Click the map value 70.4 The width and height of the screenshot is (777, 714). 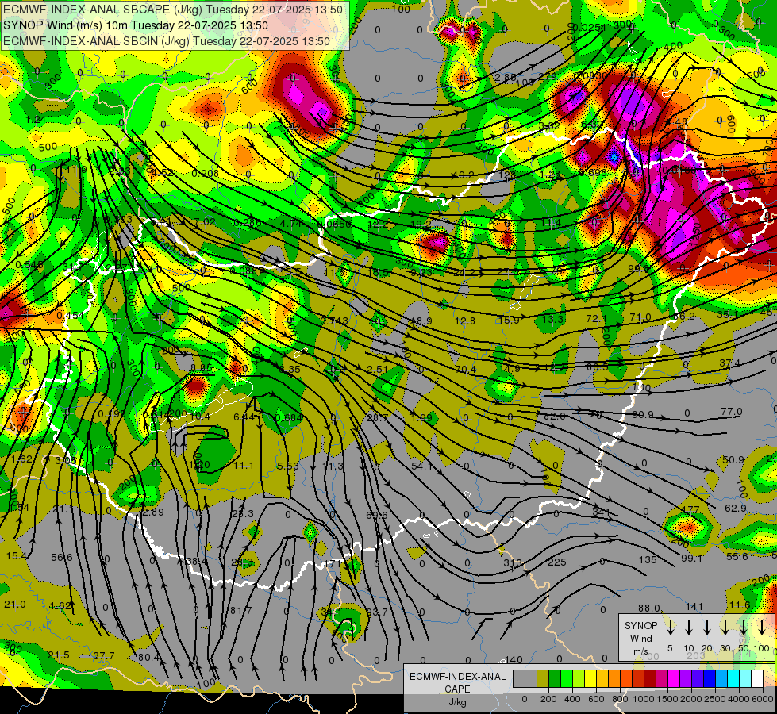click(x=466, y=369)
